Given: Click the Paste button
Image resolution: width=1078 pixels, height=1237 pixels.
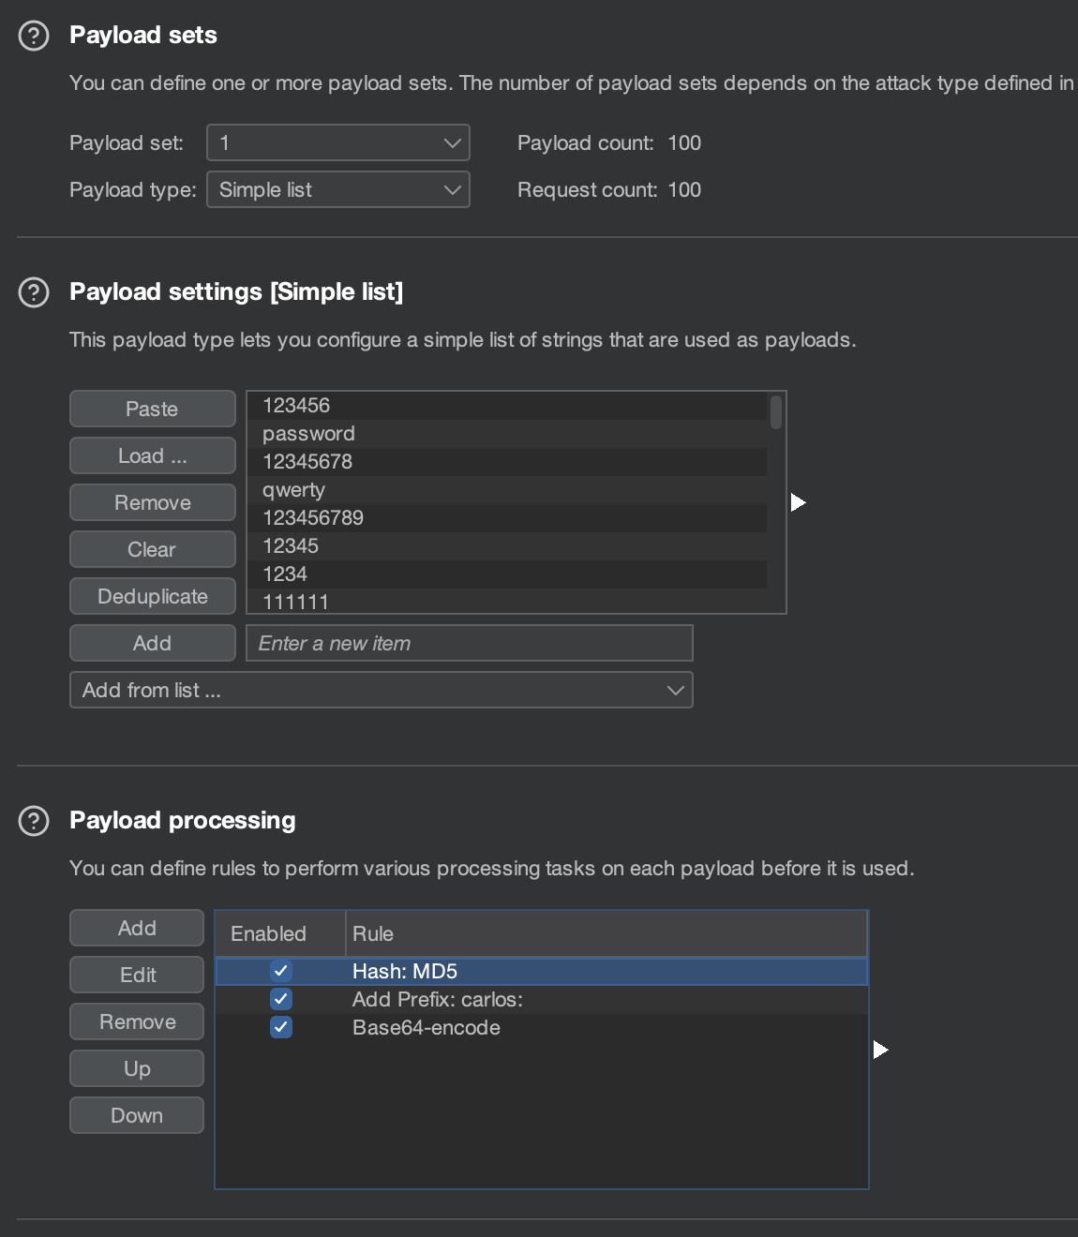Looking at the screenshot, I should 152,410.
